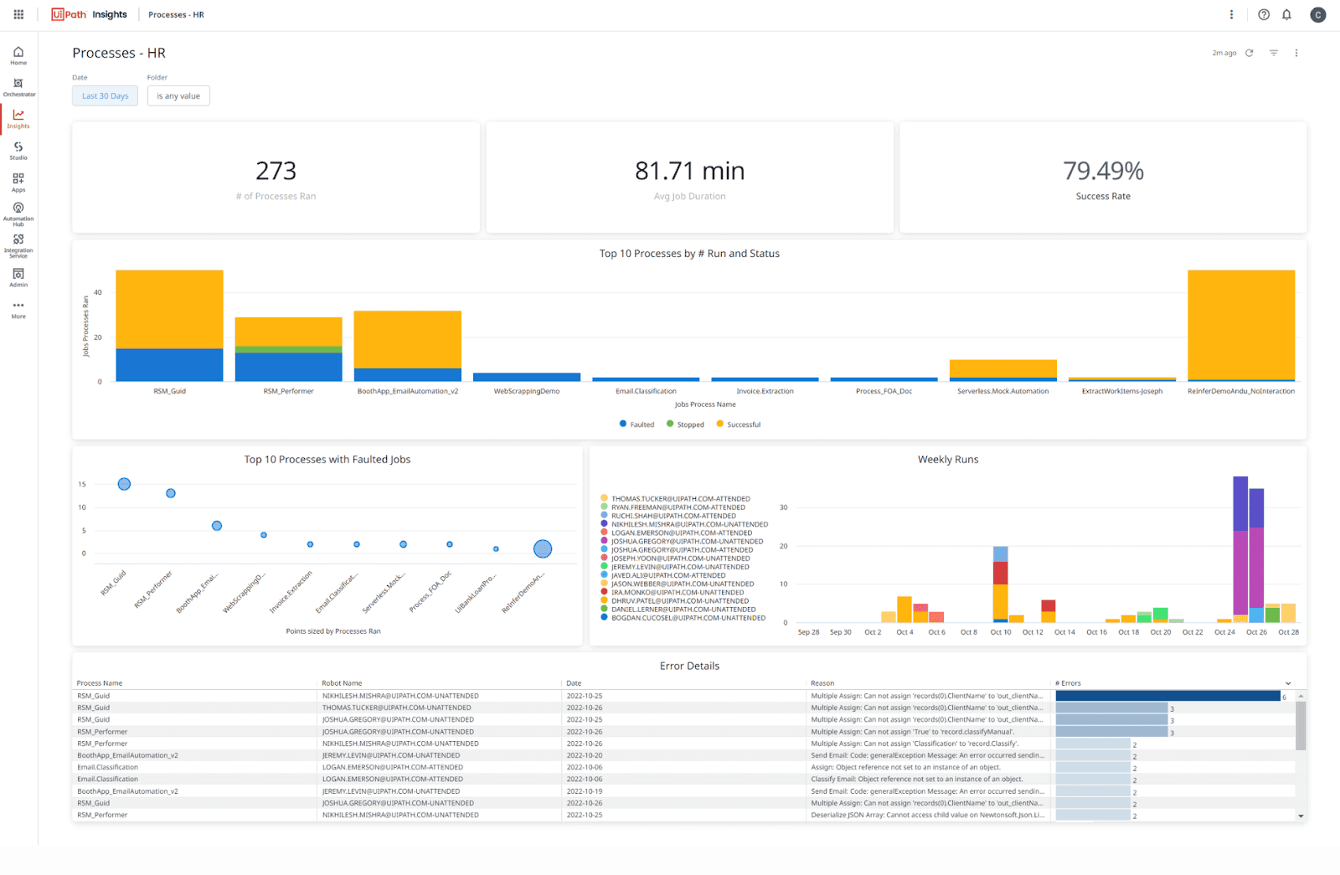
Task: Go to Home from the sidebar
Action: [x=18, y=55]
